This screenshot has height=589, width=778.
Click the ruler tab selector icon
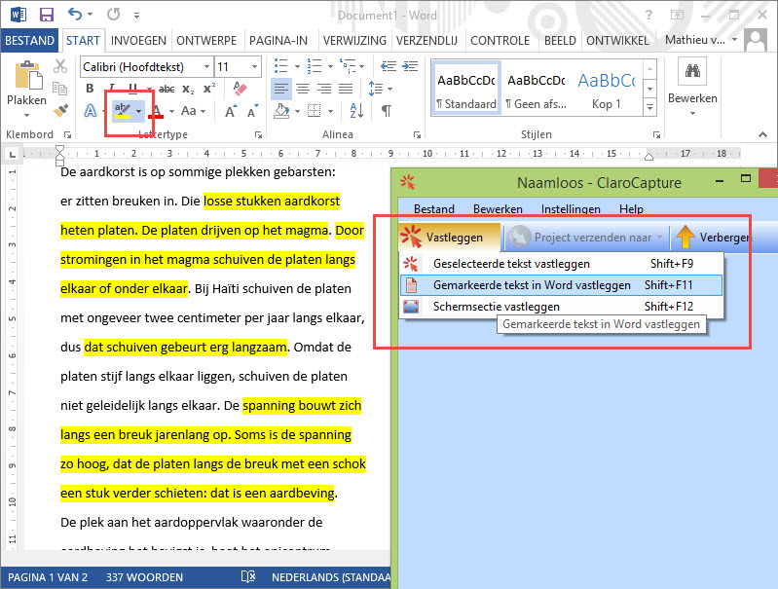click(13, 155)
